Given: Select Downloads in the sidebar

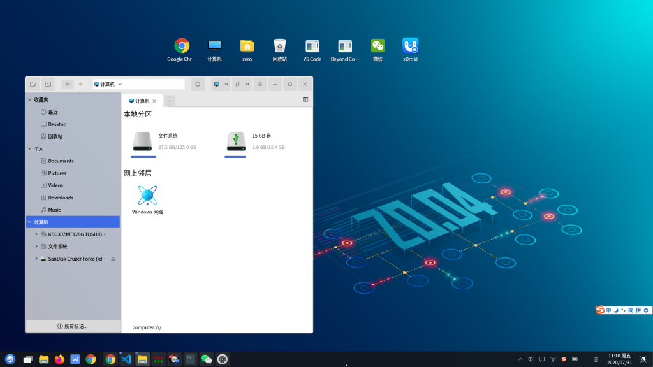Looking at the screenshot, I should [x=61, y=198].
